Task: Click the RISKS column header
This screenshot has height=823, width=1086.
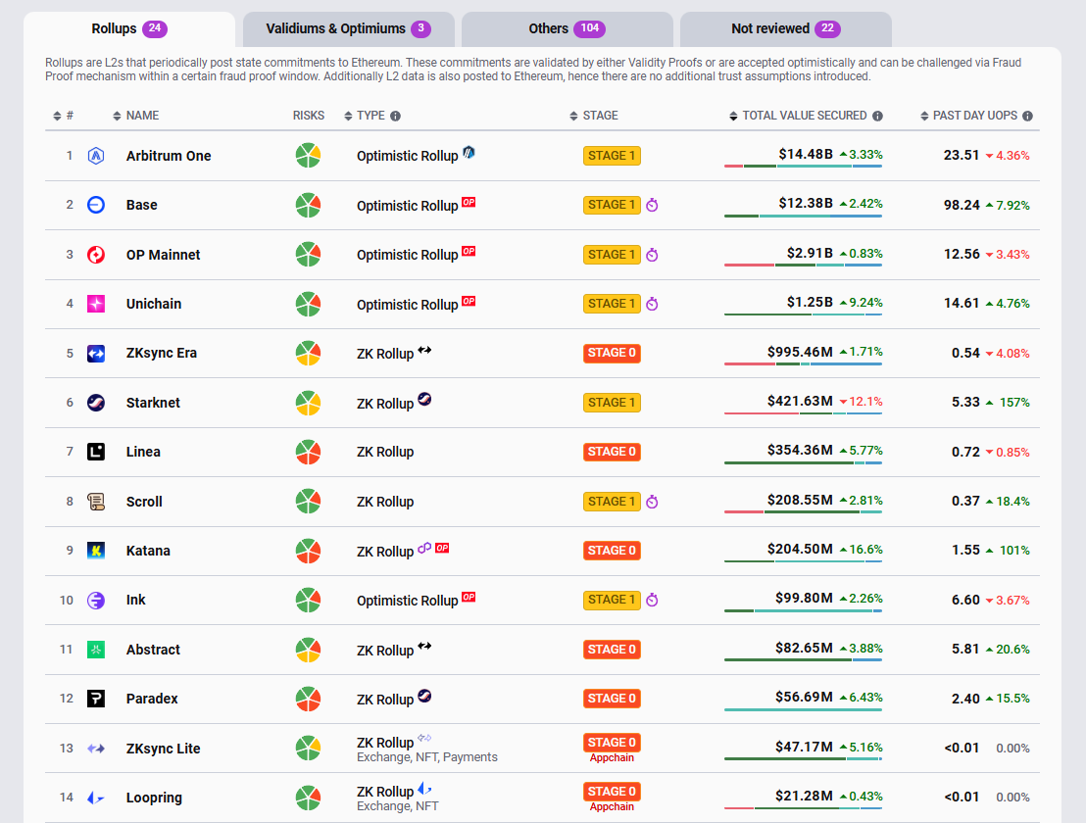Action: tap(308, 117)
